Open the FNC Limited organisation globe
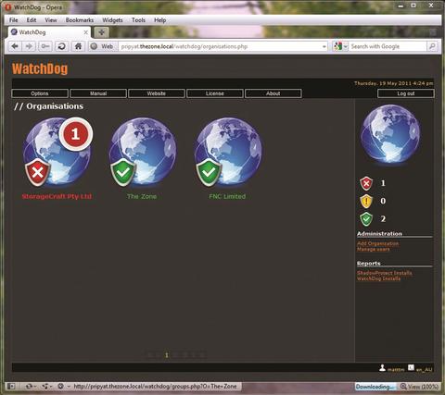This screenshot has width=445, height=395. point(228,152)
